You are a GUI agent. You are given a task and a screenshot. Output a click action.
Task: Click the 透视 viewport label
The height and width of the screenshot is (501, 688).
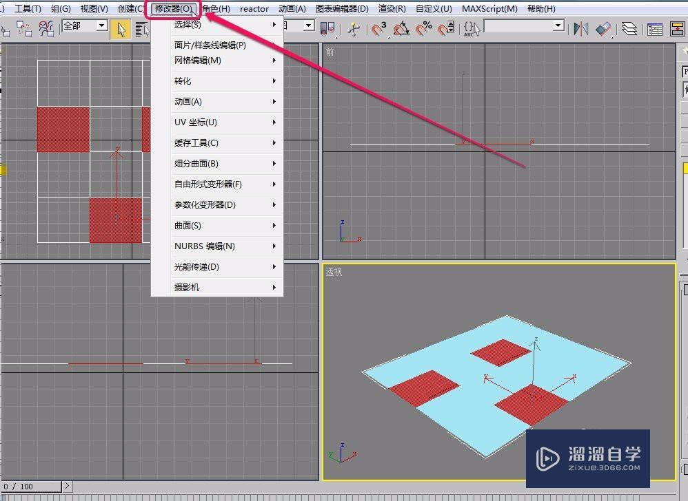[x=334, y=272]
